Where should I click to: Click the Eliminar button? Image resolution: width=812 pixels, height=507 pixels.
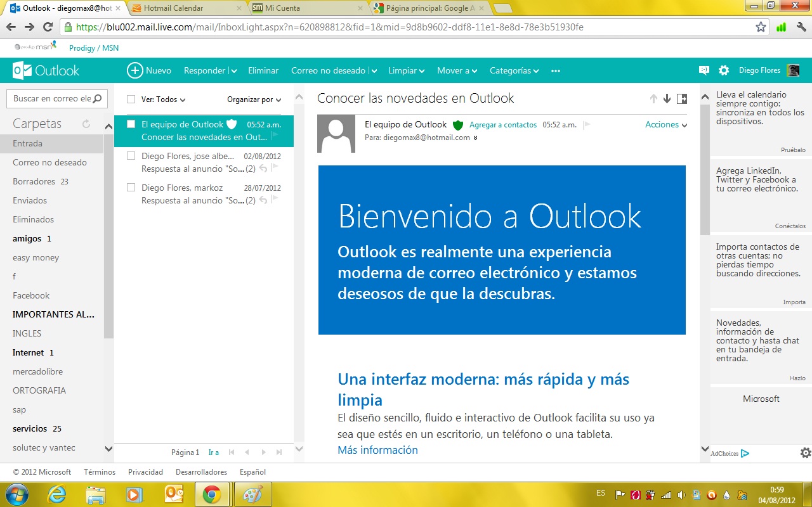click(x=263, y=70)
